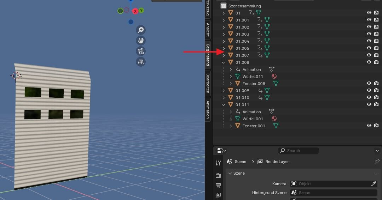Disable rendering of 01.007 camera icon
Screen dimensions: 382x200
coord(376,55)
